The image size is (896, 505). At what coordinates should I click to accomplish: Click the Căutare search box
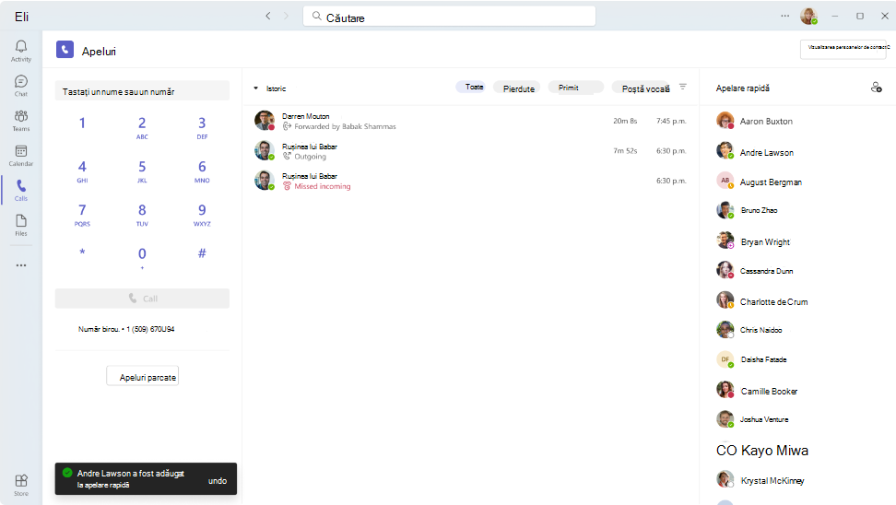tap(449, 17)
